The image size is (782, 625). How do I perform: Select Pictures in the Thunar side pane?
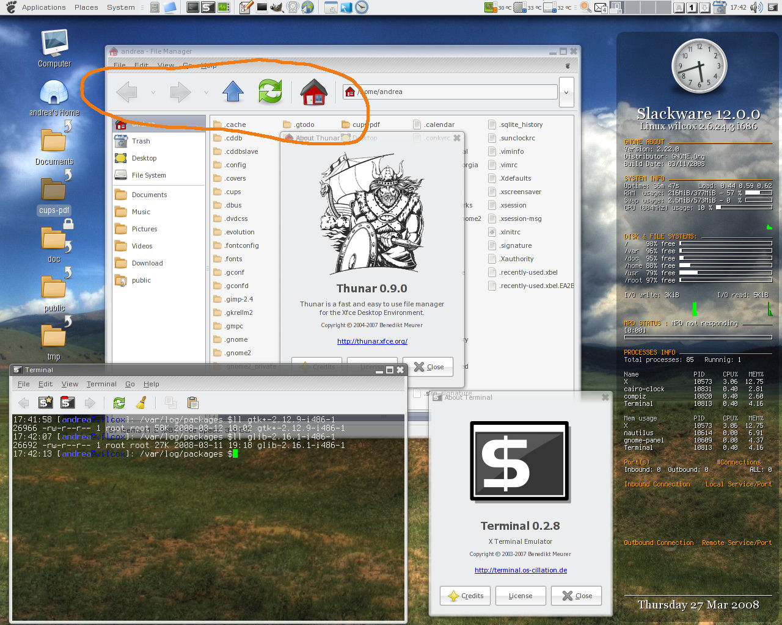(x=144, y=229)
